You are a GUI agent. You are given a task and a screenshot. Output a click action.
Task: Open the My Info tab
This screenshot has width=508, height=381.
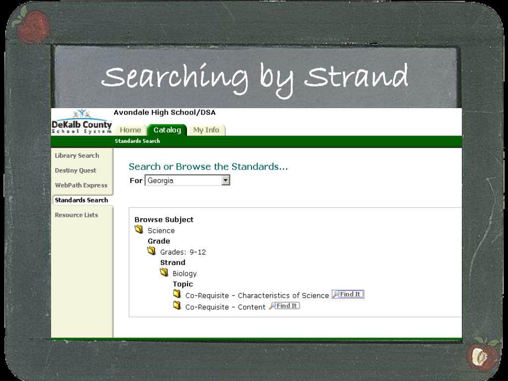coord(206,130)
